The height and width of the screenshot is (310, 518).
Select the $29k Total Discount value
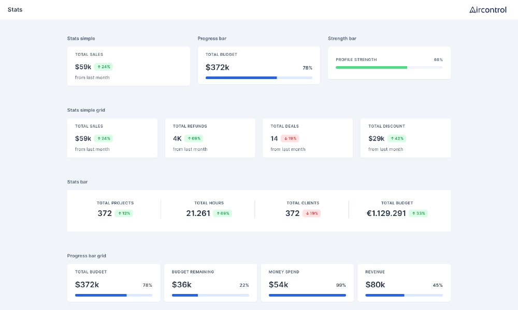point(376,138)
